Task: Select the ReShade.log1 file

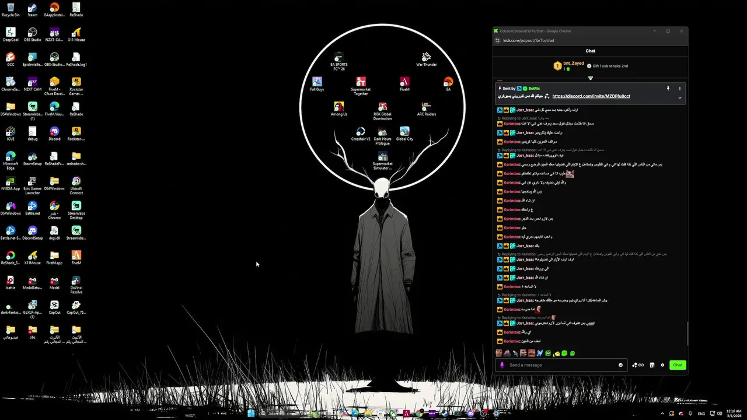Action: pyautogui.click(x=76, y=60)
